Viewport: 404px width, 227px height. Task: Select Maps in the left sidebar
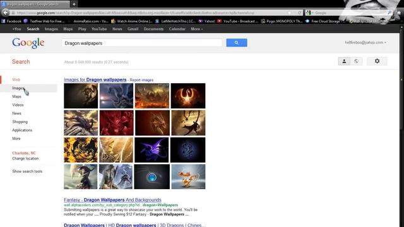pyautogui.click(x=17, y=96)
